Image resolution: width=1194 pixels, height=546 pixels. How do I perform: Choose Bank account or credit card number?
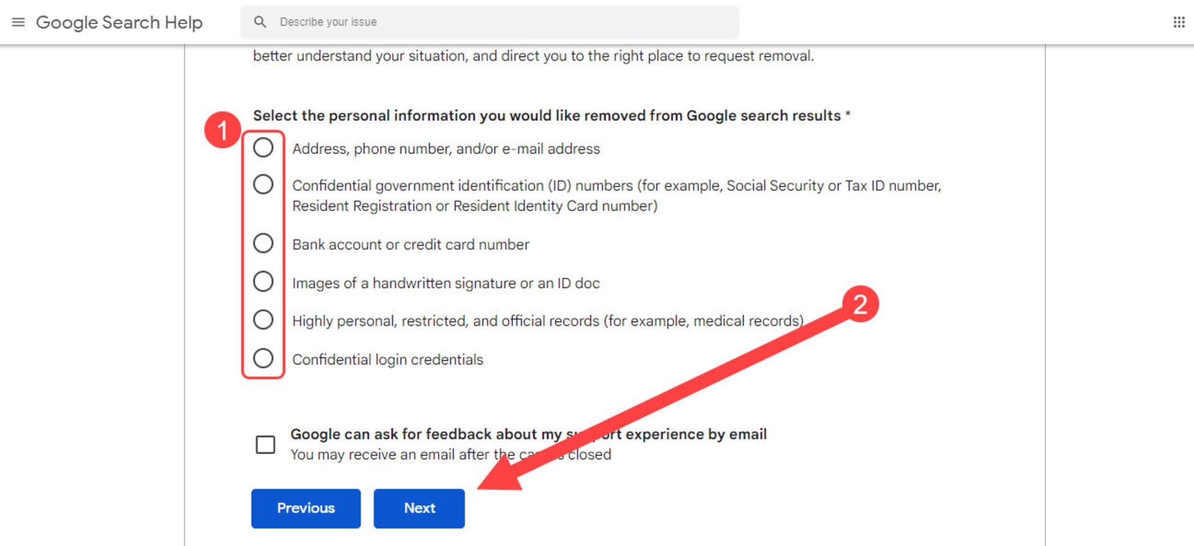(x=263, y=243)
